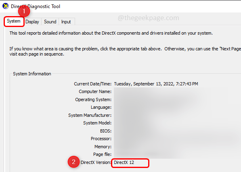Open the Input tab

[x=66, y=22]
